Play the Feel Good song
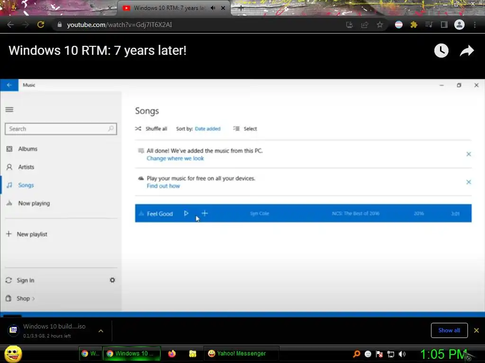The image size is (485, 363). click(186, 213)
